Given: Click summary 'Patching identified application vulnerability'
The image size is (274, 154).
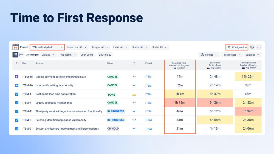Looking at the screenshot, I should tap(61, 120).
